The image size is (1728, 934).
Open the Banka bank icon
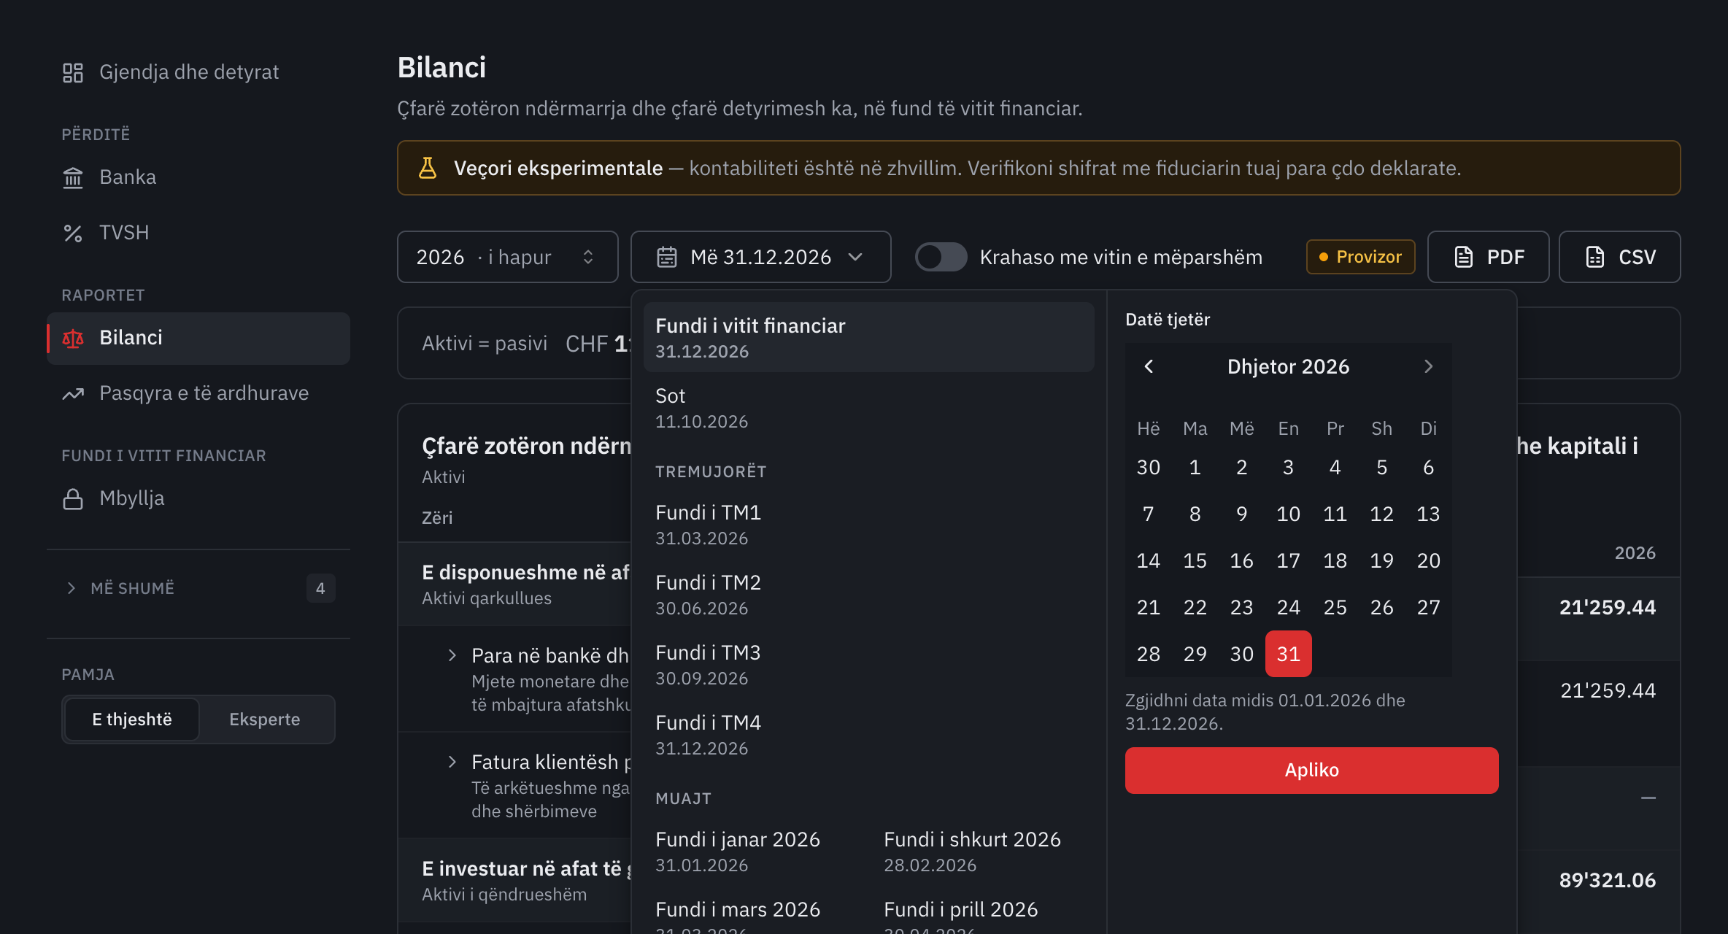pyautogui.click(x=73, y=177)
